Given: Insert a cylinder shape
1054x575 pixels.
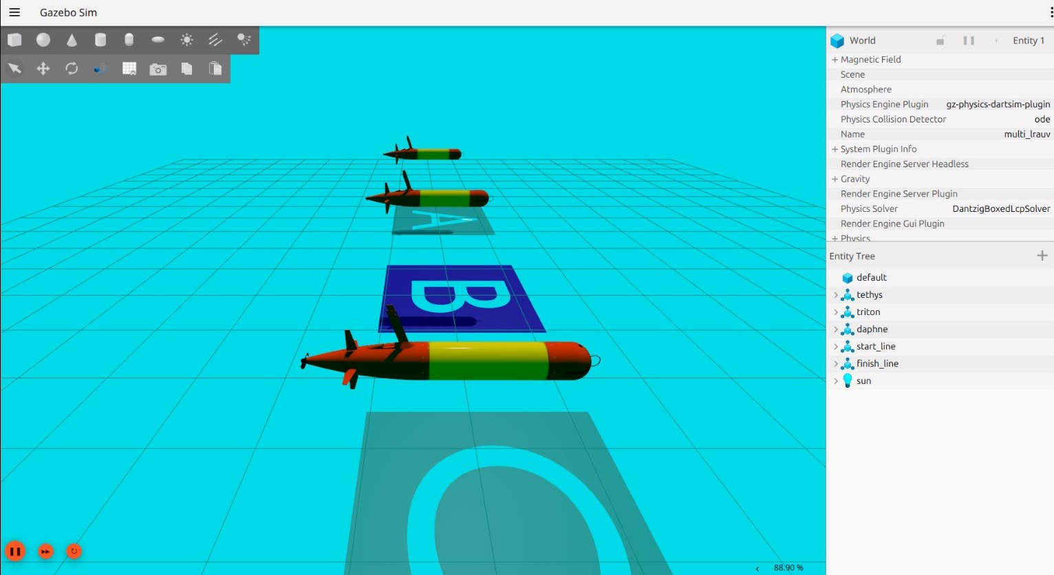Looking at the screenshot, I should point(100,40).
